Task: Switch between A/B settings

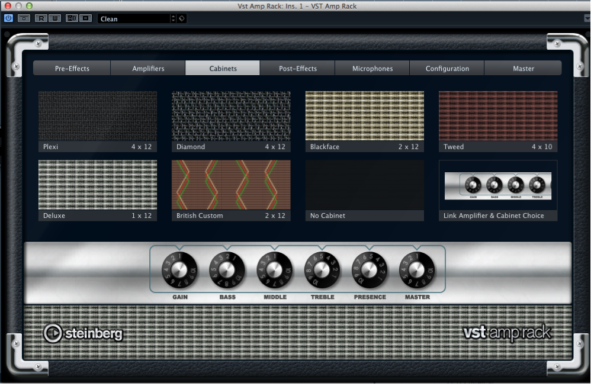Action: pos(72,18)
